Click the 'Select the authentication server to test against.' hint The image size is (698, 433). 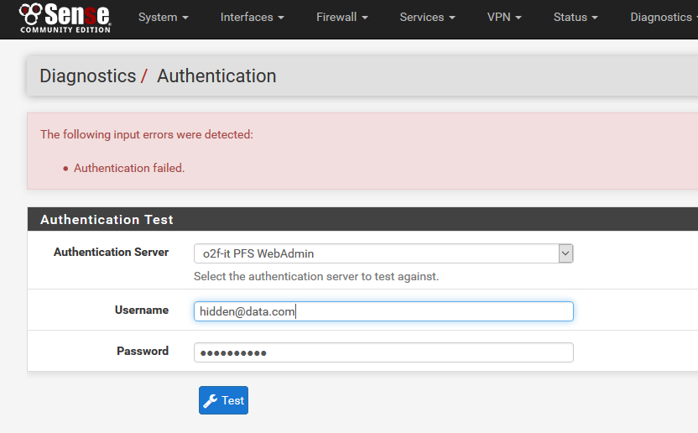pos(316,276)
